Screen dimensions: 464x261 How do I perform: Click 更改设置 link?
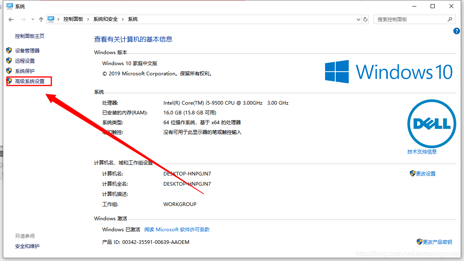[x=426, y=174]
